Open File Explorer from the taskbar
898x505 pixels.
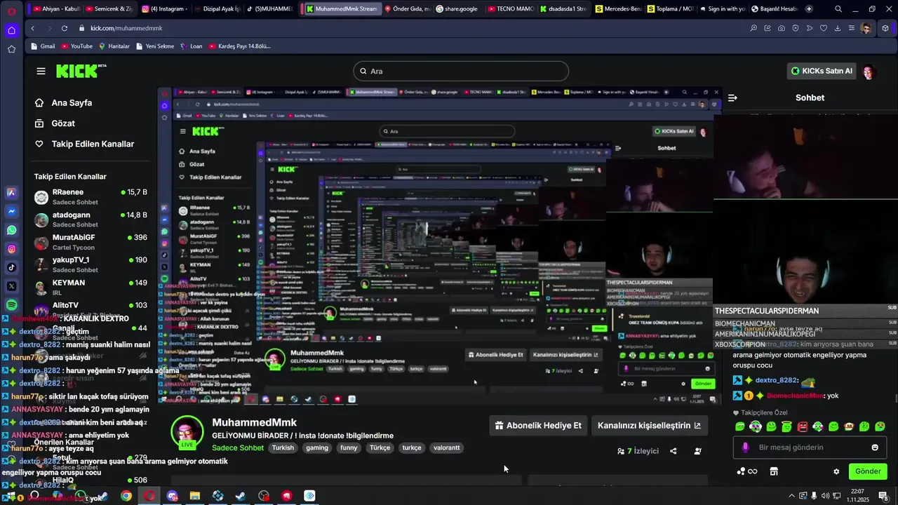[195, 496]
